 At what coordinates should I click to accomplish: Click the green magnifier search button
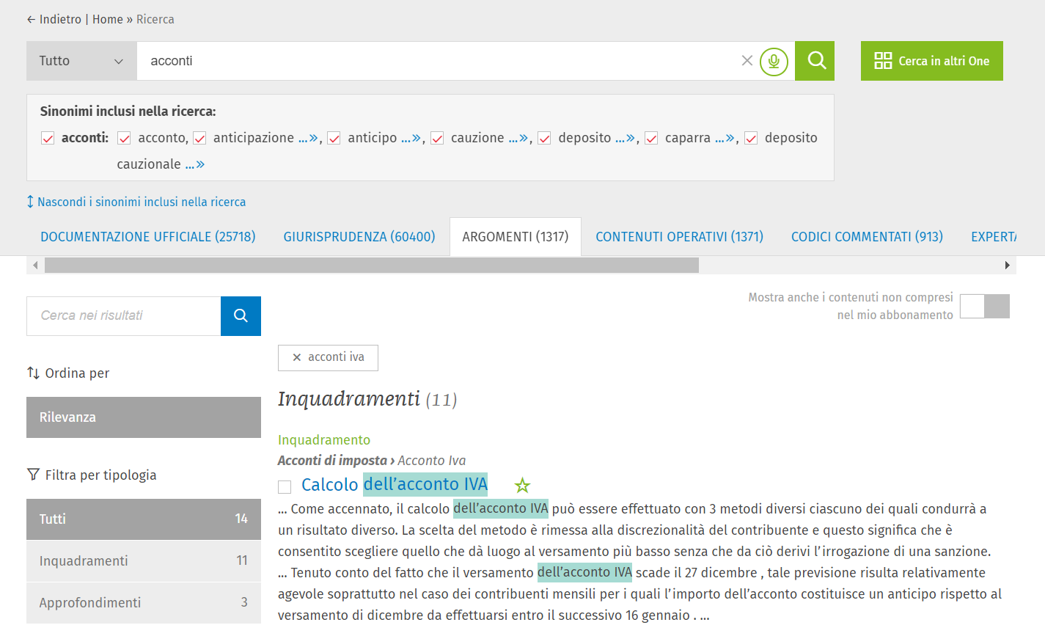point(815,61)
